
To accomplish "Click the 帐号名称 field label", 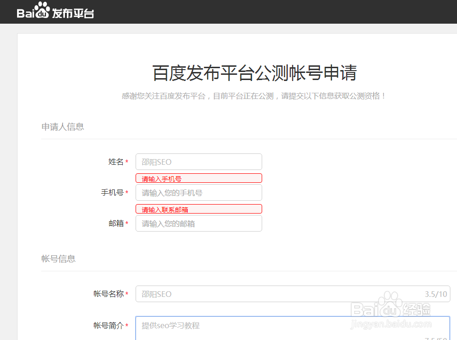I will (x=109, y=294).
